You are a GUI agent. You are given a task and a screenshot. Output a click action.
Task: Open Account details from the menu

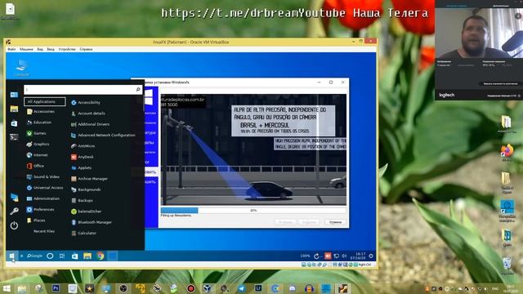coord(88,114)
